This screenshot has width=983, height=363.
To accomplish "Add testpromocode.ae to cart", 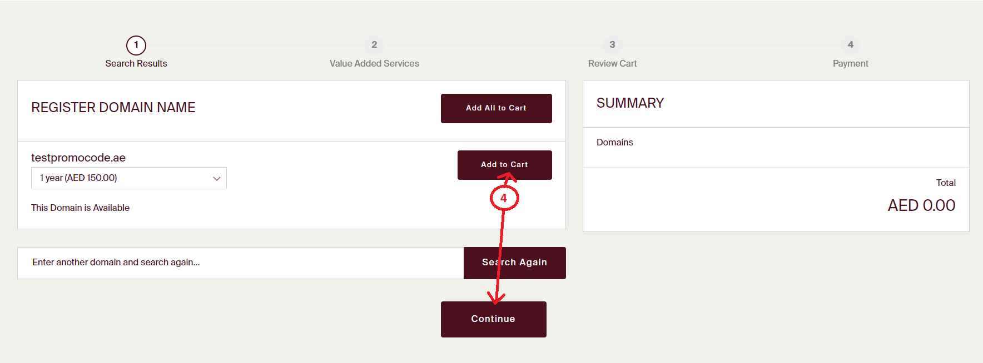I will [x=504, y=165].
